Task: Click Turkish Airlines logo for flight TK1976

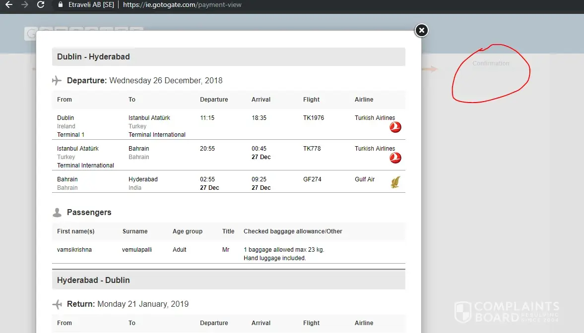Action: coord(395,127)
